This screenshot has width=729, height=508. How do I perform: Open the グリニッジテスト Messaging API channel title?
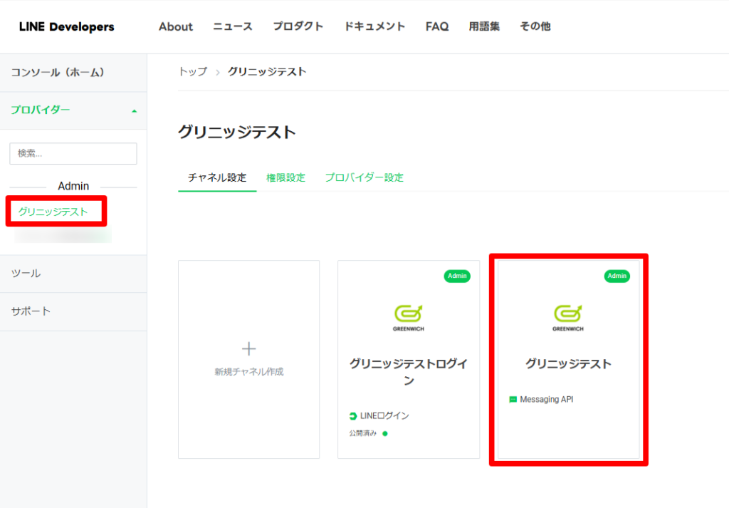click(568, 364)
